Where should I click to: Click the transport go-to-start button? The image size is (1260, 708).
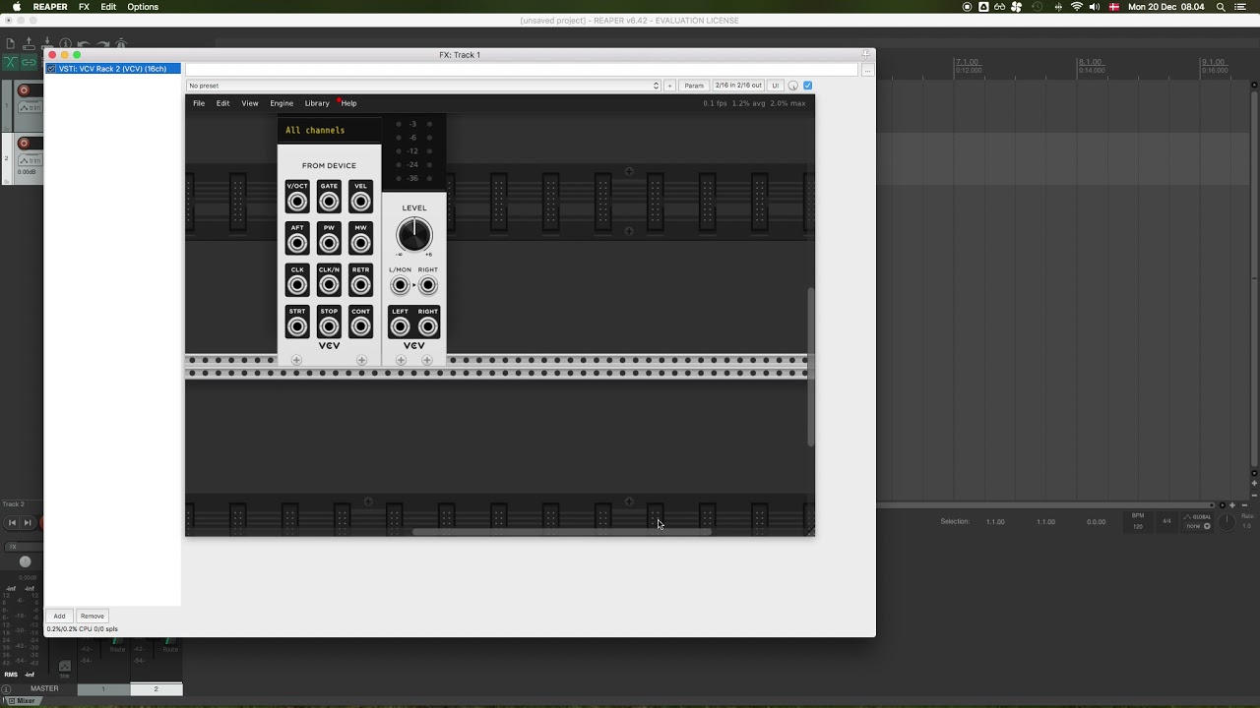13,523
